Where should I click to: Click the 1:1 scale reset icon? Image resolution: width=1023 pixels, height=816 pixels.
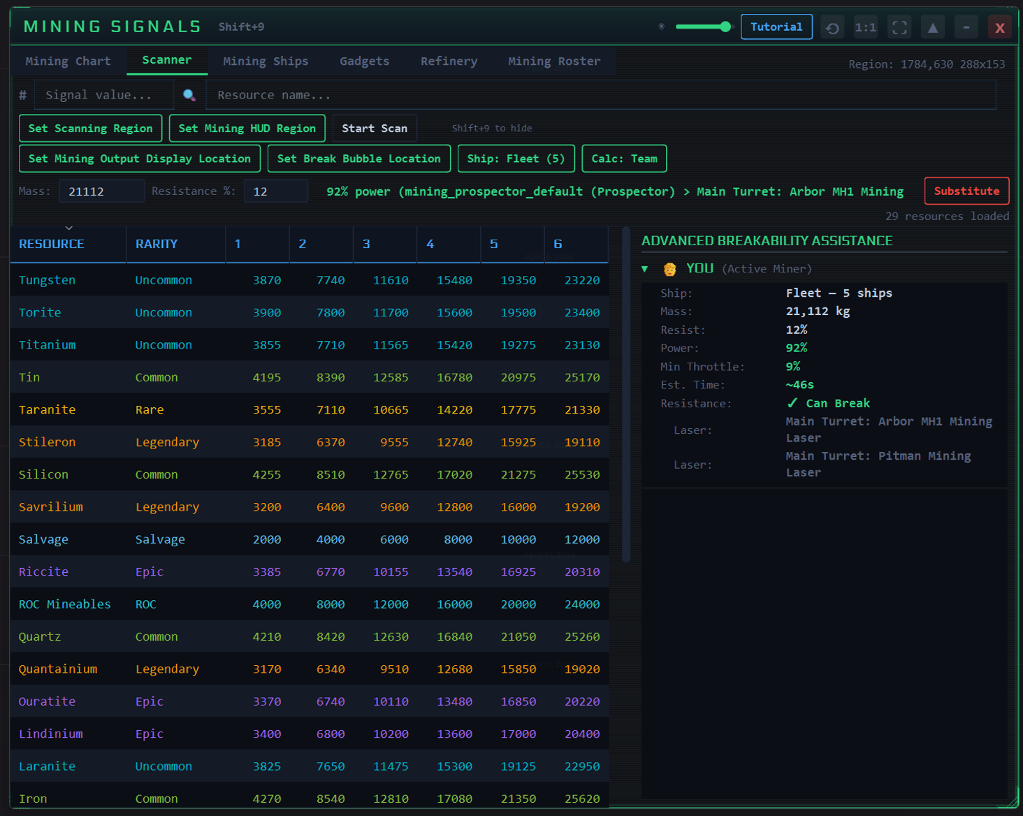pos(866,28)
